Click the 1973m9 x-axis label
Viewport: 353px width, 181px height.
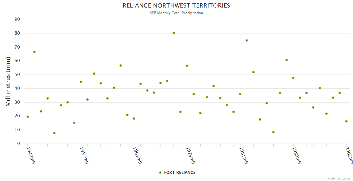pos(191,155)
